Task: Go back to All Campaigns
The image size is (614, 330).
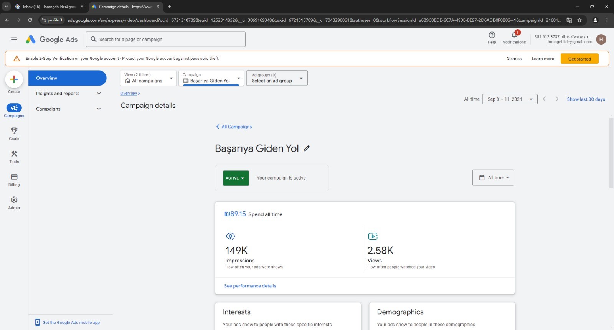Action: point(234,127)
